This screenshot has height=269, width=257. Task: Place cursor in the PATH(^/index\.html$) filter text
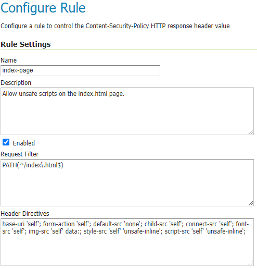click(33, 165)
